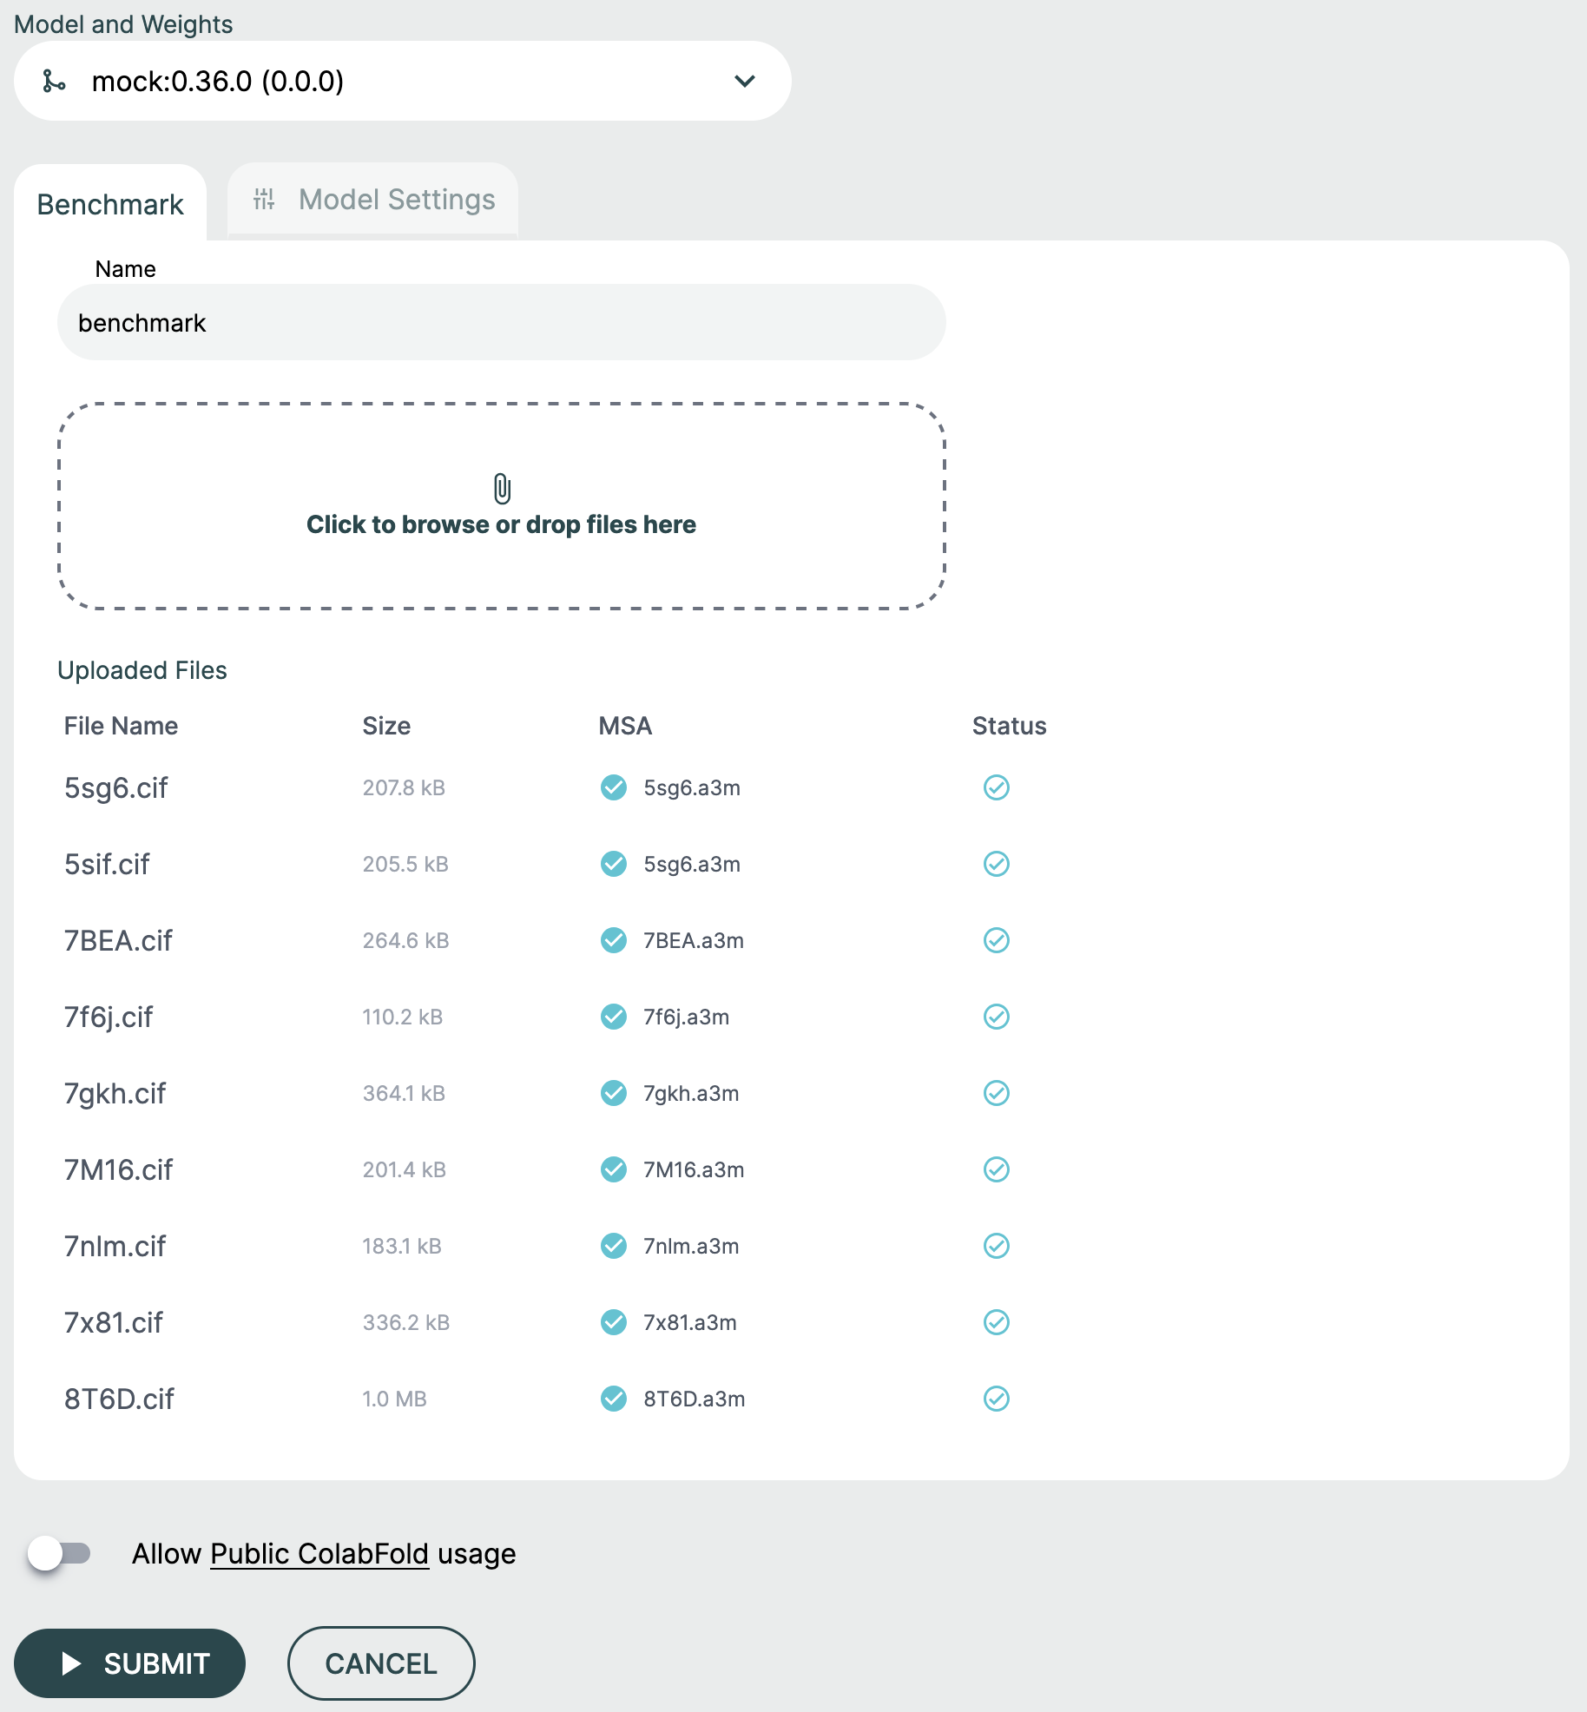
Task: Click the status check icon for 7x81.cif
Action: [x=996, y=1322]
